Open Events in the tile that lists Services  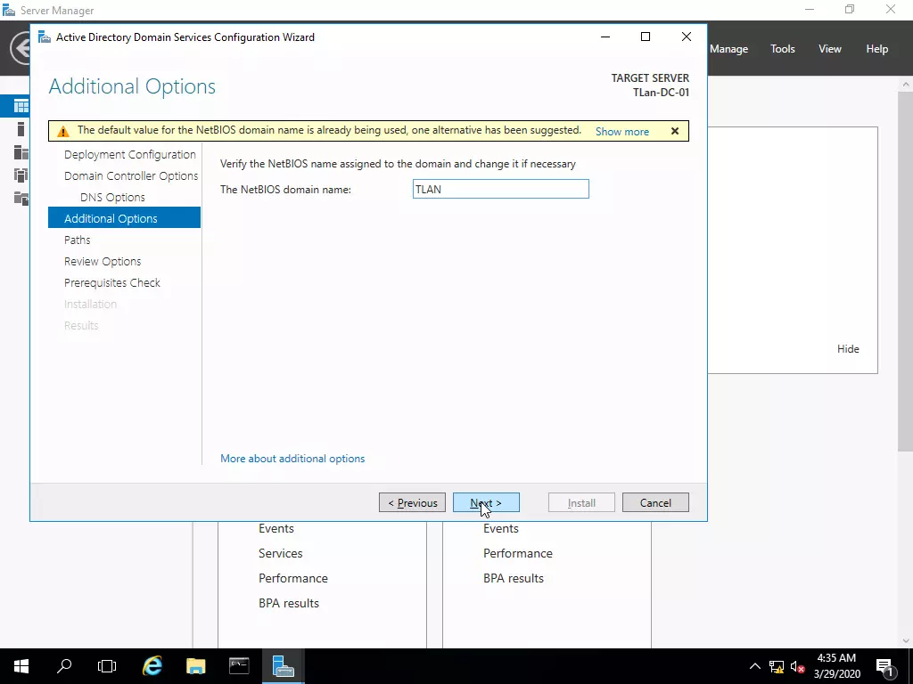pyautogui.click(x=276, y=528)
